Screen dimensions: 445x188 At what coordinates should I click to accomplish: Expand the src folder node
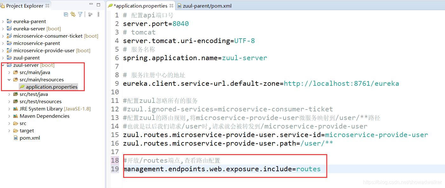tap(10, 123)
